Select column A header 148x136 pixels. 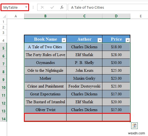coord(16,16)
